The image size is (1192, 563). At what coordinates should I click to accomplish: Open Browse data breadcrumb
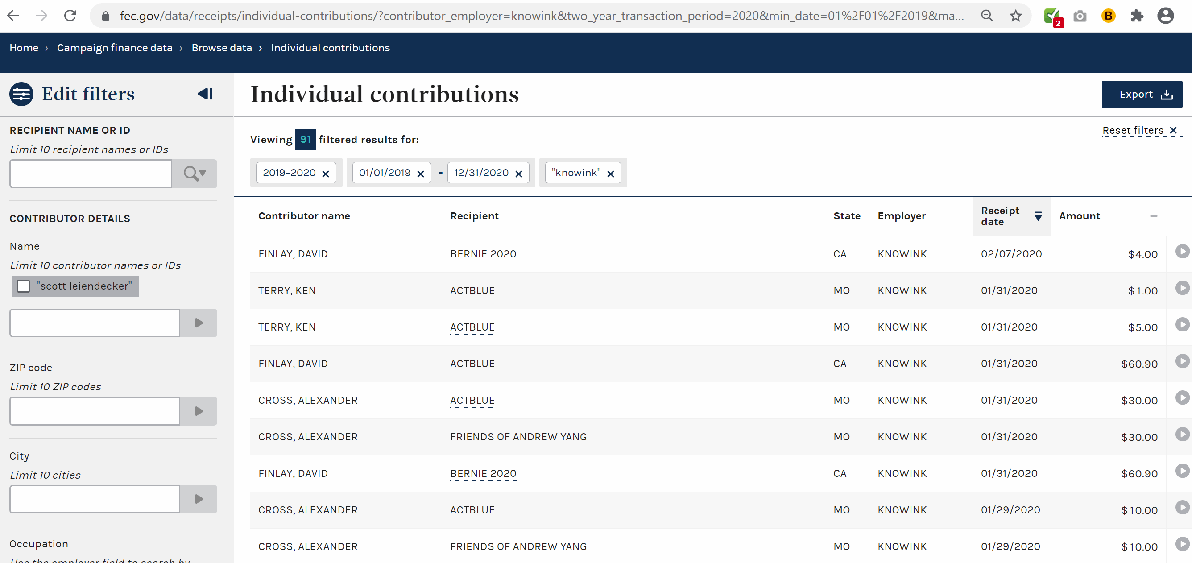[x=222, y=48]
